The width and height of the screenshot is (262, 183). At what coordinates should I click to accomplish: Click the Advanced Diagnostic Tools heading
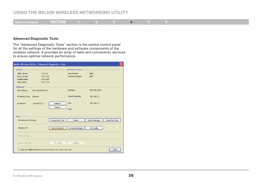click(36, 39)
